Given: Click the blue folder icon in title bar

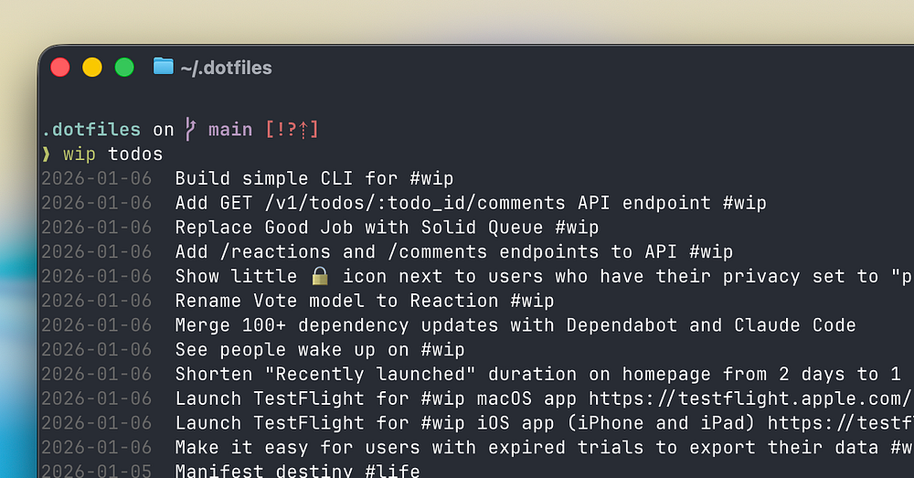Looking at the screenshot, I should pos(164,67).
